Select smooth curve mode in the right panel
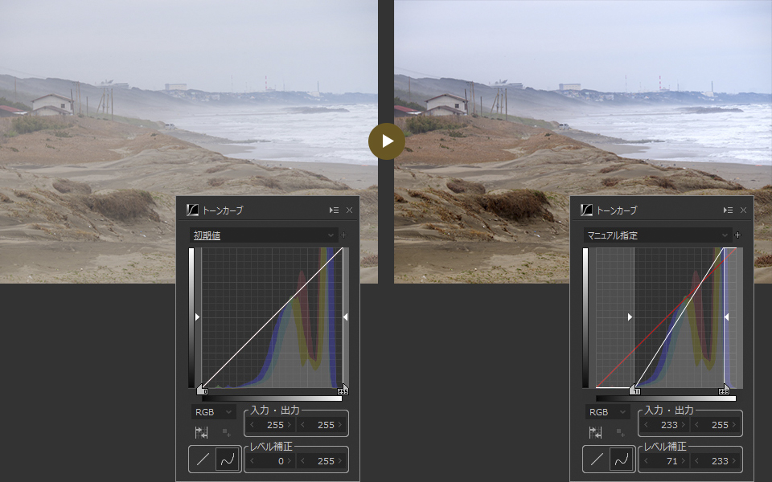The height and width of the screenshot is (482, 772). pyautogui.click(x=622, y=460)
